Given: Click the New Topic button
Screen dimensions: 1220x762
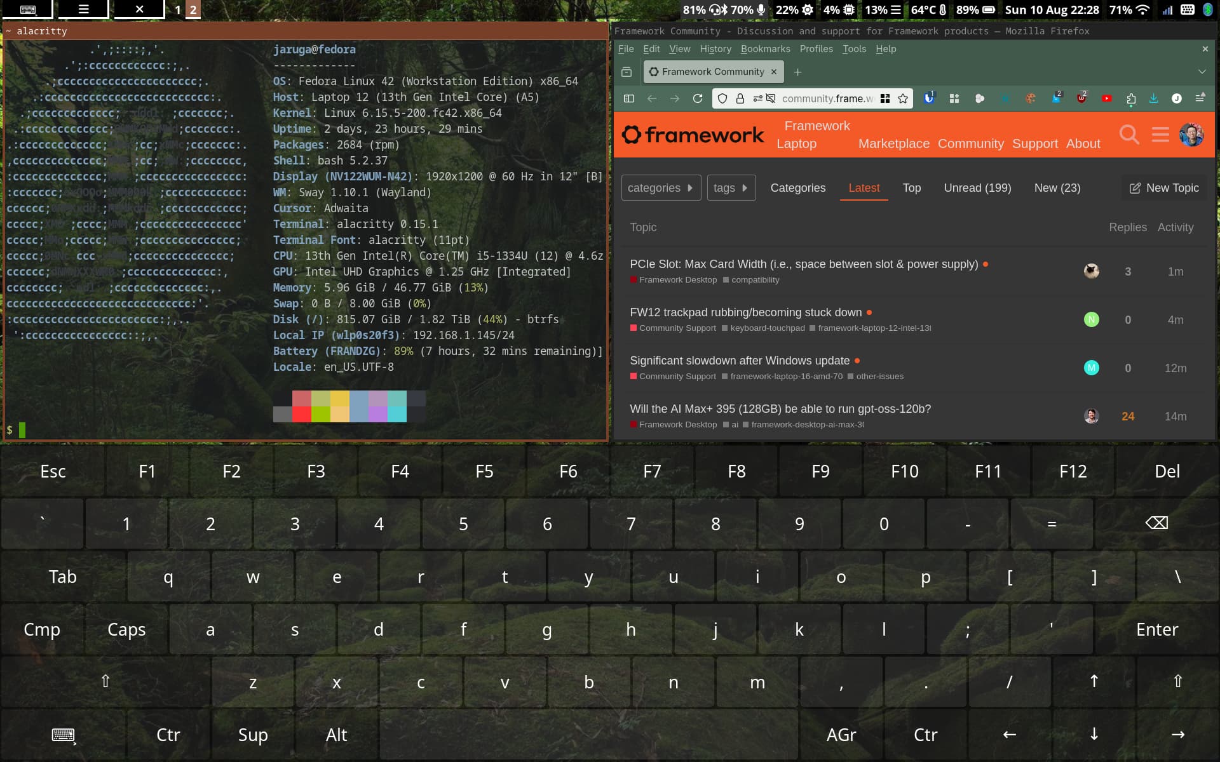Looking at the screenshot, I should click(x=1164, y=188).
